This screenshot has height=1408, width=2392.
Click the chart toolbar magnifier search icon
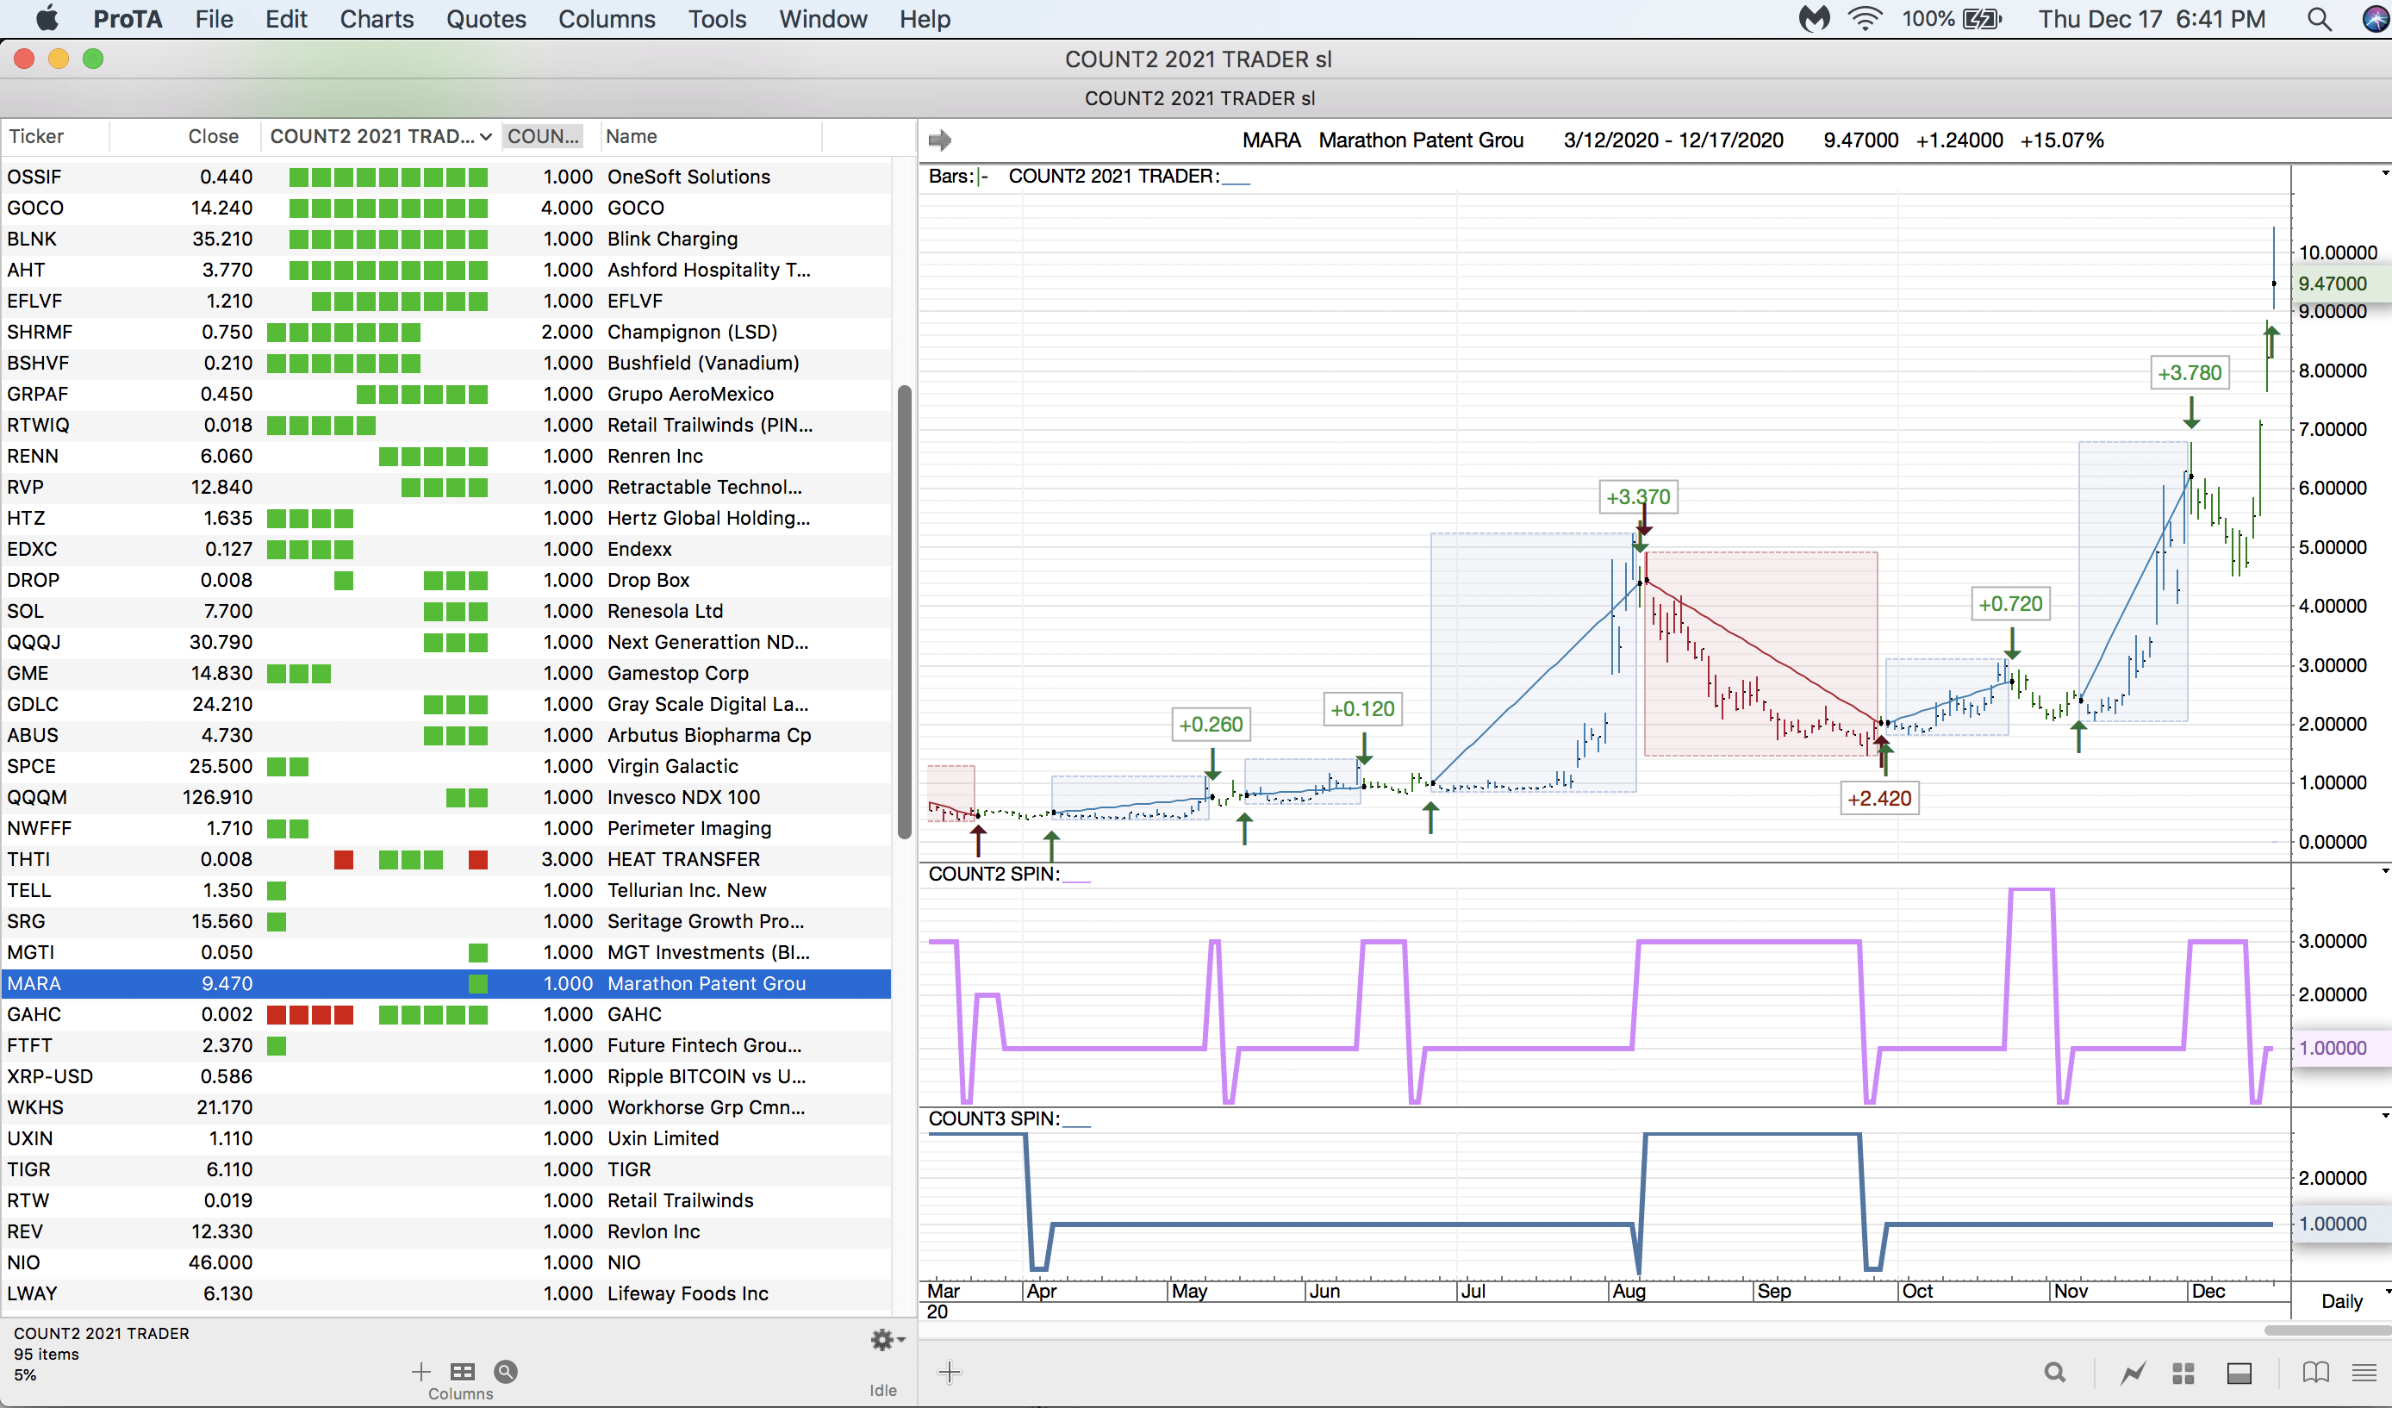(x=2055, y=1372)
